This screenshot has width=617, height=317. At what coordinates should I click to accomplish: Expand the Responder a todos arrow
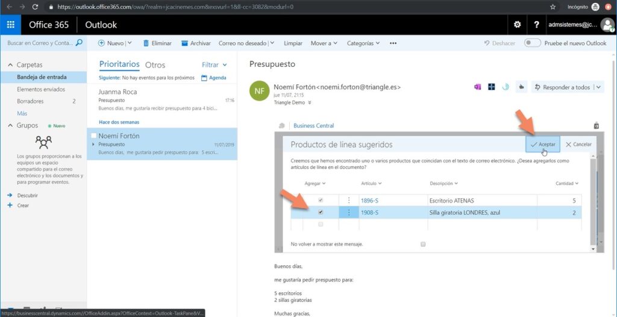point(598,87)
